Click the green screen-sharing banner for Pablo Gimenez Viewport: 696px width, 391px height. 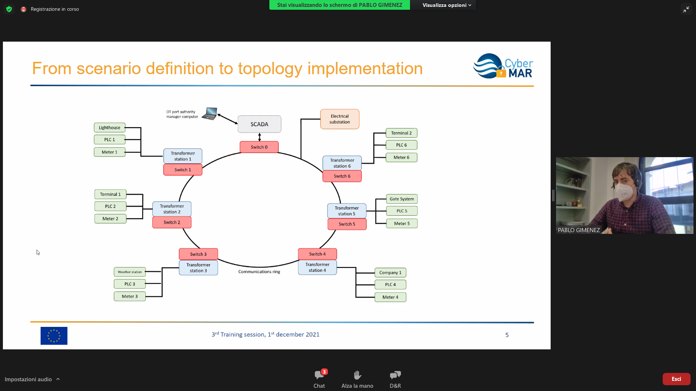(x=339, y=5)
